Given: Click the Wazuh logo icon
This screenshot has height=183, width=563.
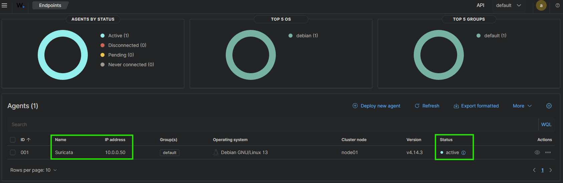Looking at the screenshot, I should (20, 5).
